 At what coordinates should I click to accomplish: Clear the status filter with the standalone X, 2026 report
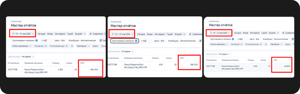click(x=72, y=46)
